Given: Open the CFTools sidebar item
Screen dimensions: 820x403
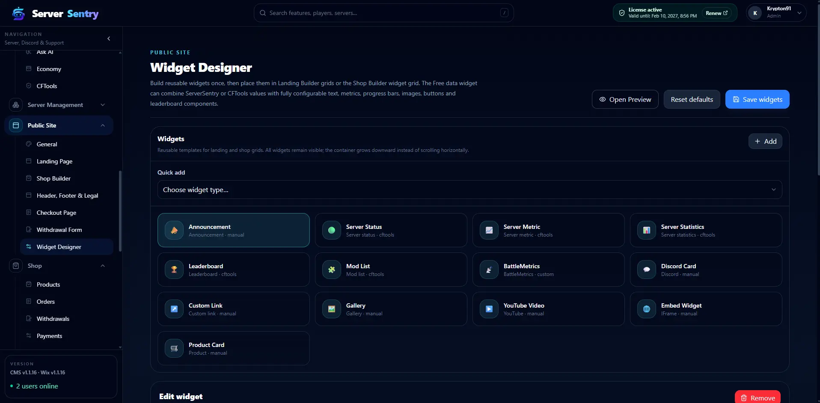Looking at the screenshot, I should [67, 86].
